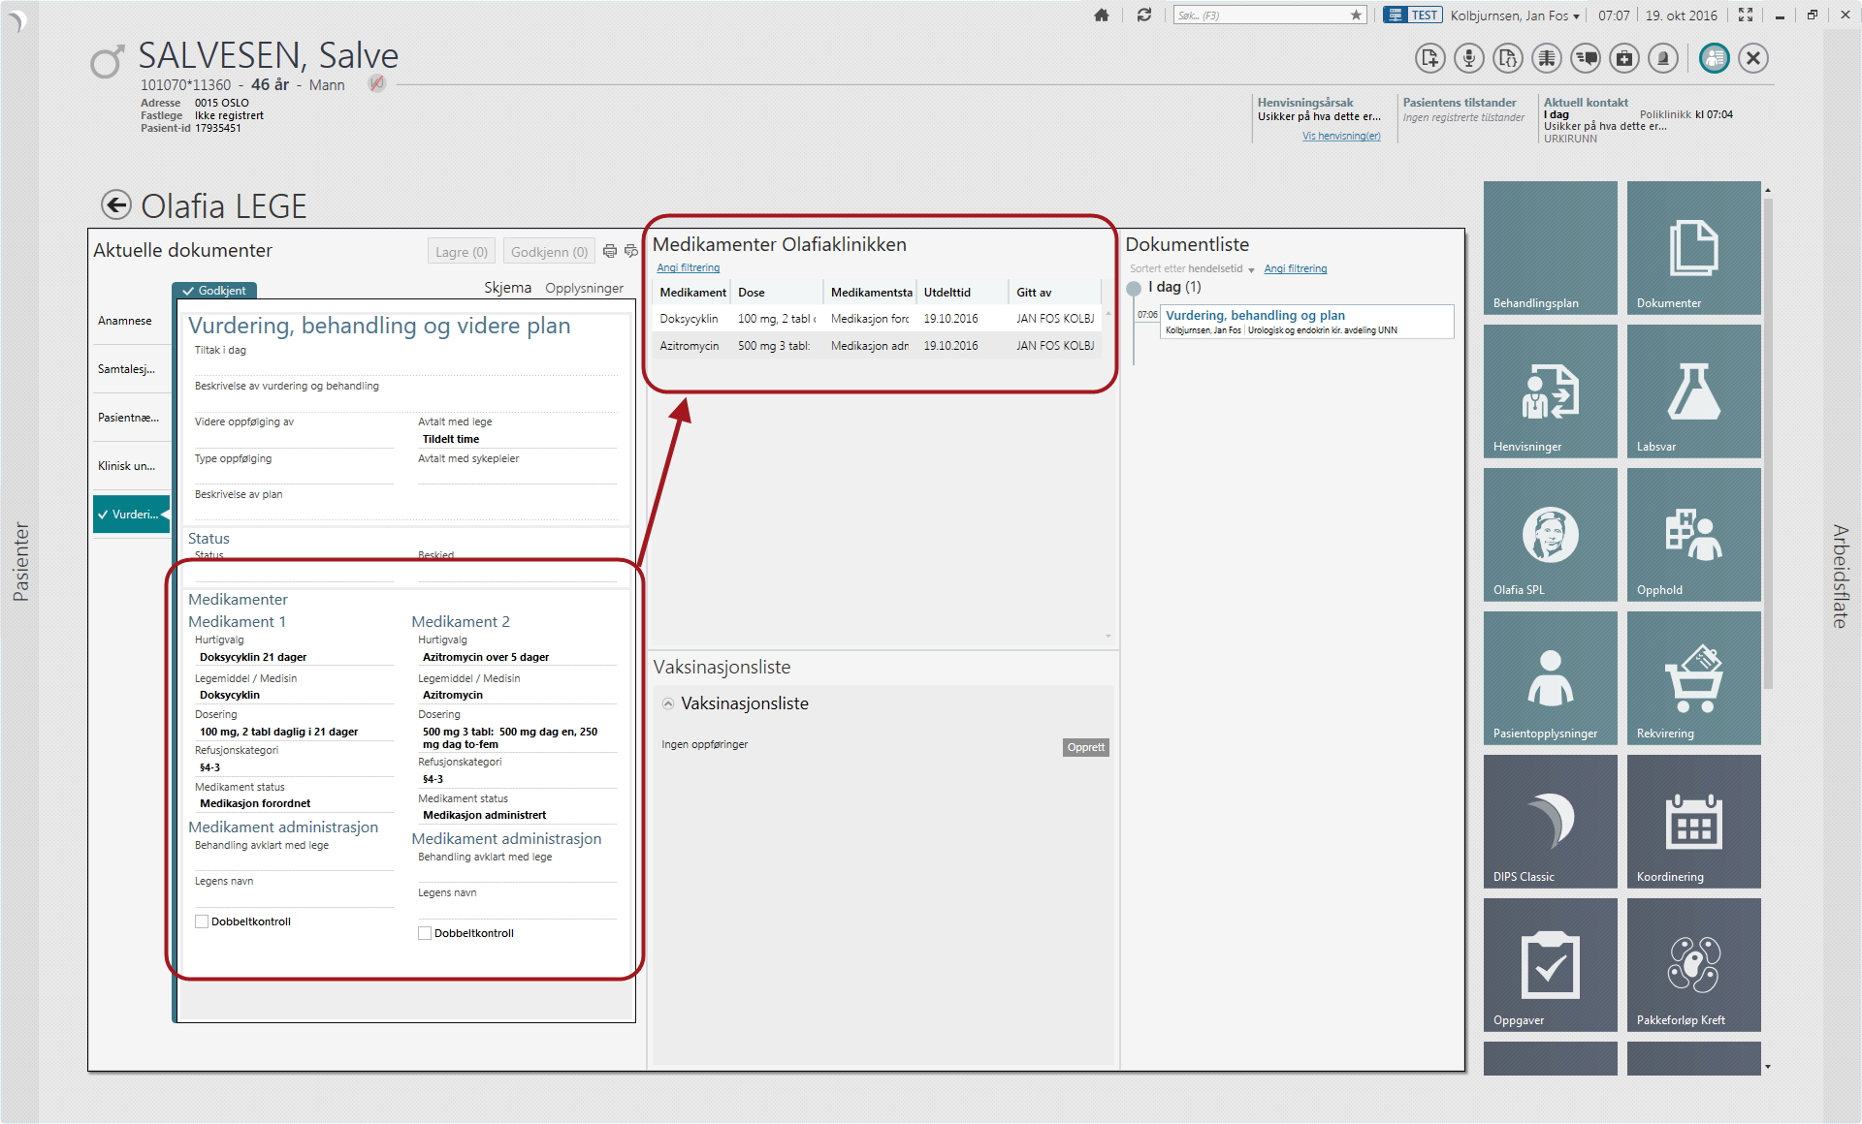Click the alarm bell icon

click(1663, 58)
